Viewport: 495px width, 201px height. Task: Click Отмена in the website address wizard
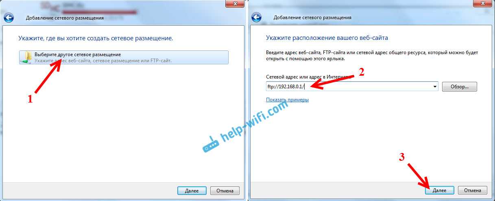pyautogui.click(x=472, y=190)
